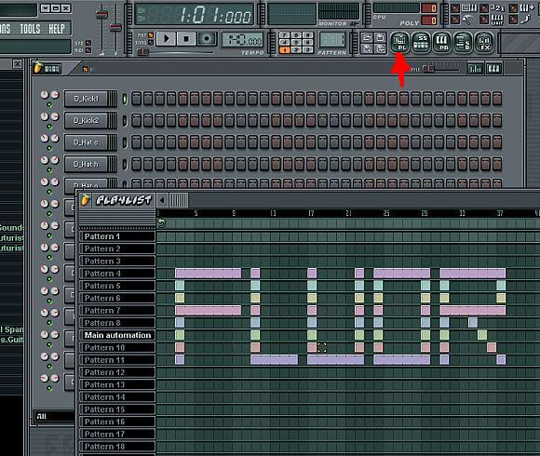
Task: Open the TOOLS menu
Action: pos(30,29)
